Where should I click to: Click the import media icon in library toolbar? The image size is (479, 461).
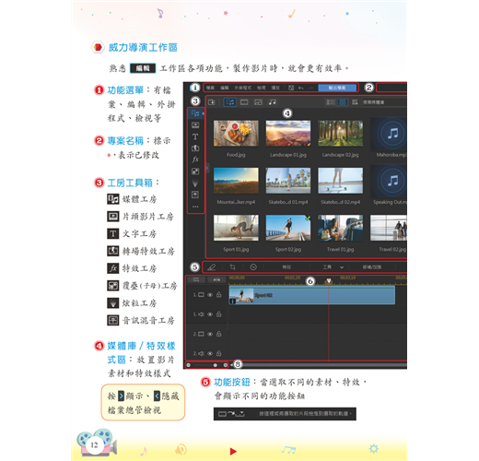click(212, 102)
